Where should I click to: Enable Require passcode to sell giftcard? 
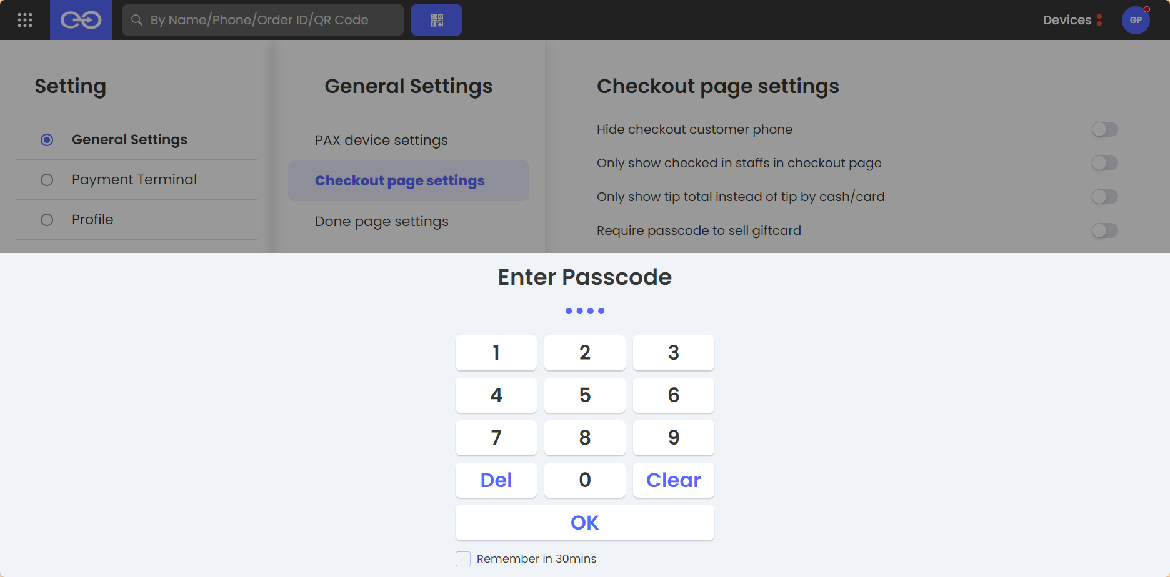click(x=1104, y=230)
